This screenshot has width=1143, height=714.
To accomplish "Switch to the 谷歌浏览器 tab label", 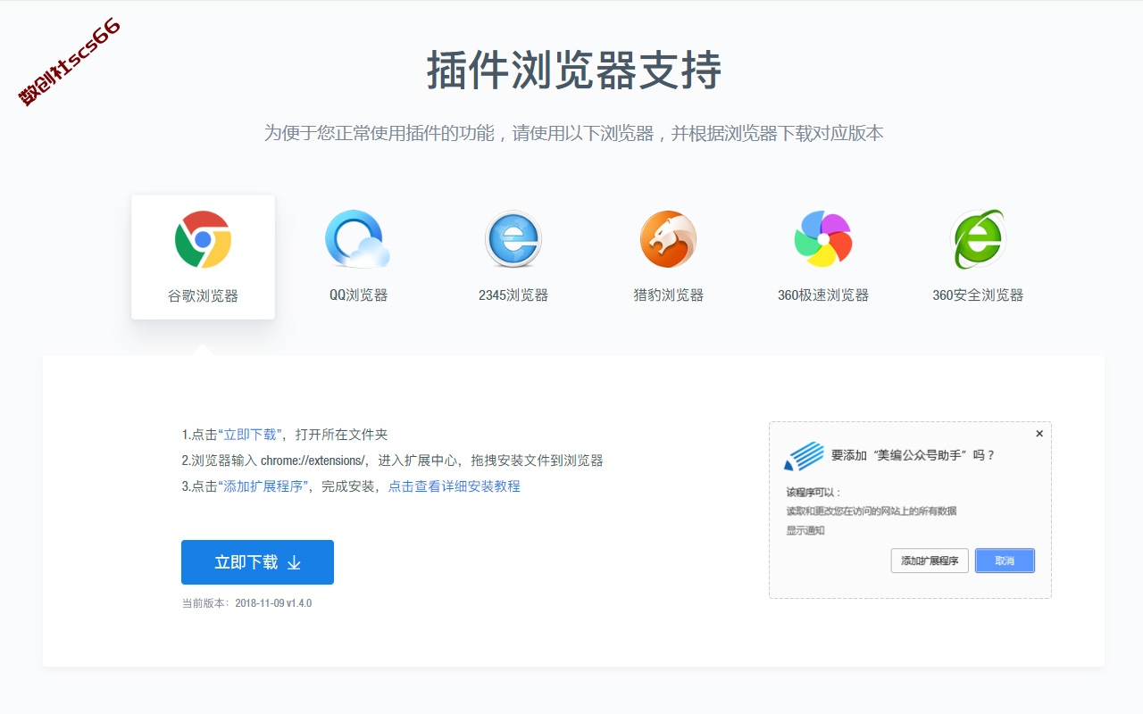I will point(203,295).
